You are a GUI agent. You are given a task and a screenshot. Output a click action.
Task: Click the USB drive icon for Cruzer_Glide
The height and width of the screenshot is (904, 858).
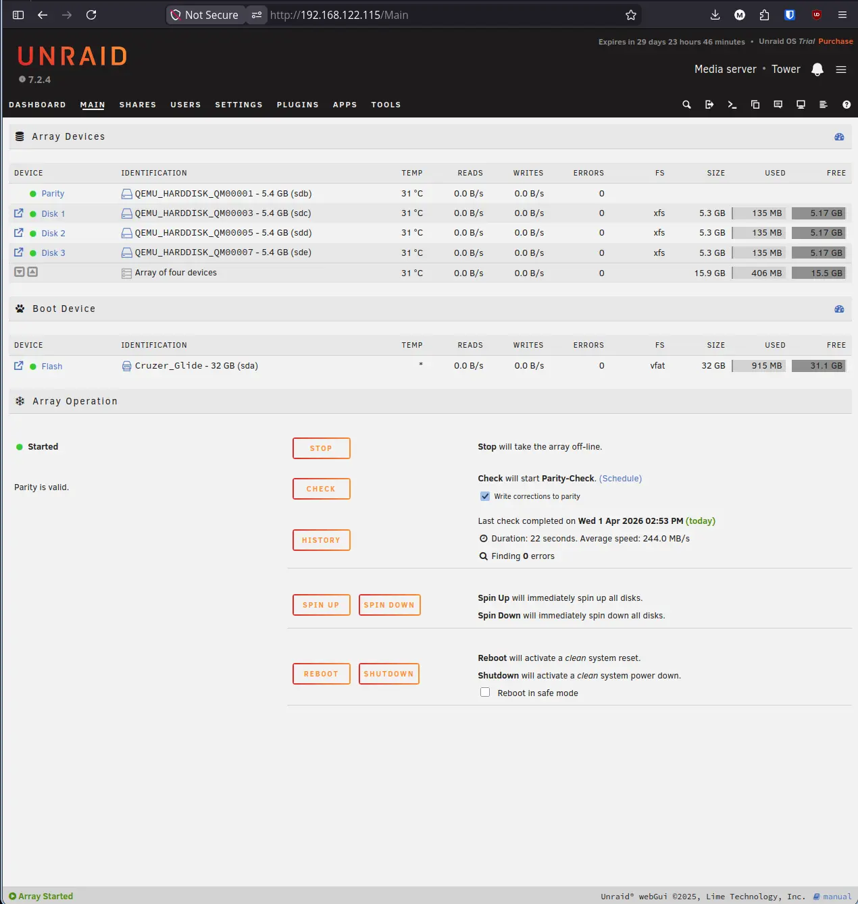point(126,366)
